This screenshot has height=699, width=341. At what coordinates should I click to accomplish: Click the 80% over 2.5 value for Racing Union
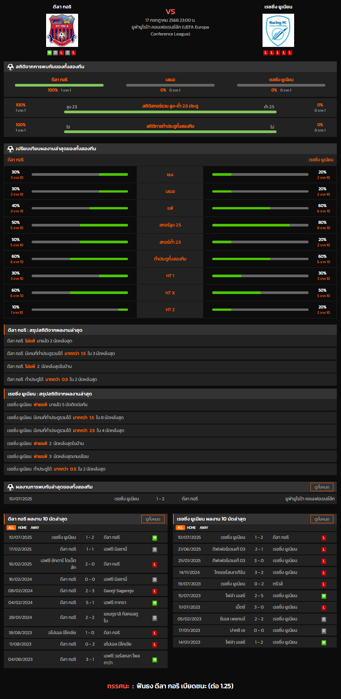pos(322,222)
